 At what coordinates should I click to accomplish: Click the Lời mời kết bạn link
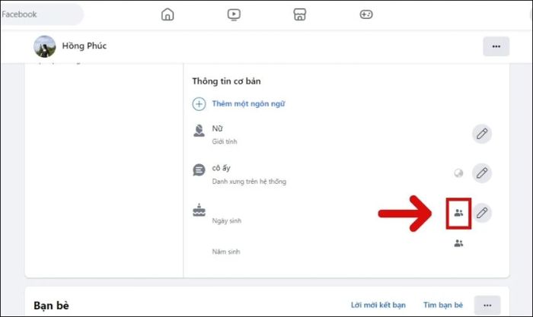pos(375,305)
